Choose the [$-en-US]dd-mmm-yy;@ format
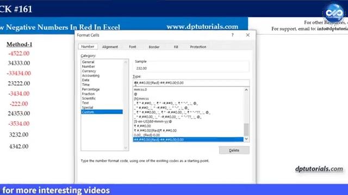This screenshot has height=195, width=348. (153, 121)
